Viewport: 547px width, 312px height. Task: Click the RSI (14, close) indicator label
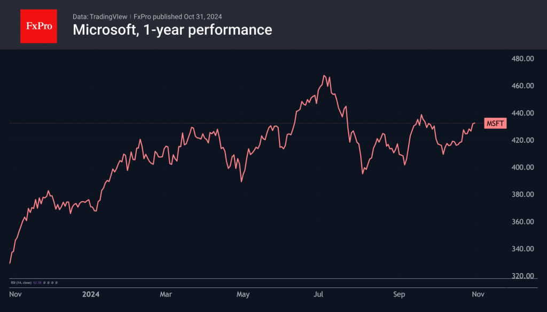[20, 282]
